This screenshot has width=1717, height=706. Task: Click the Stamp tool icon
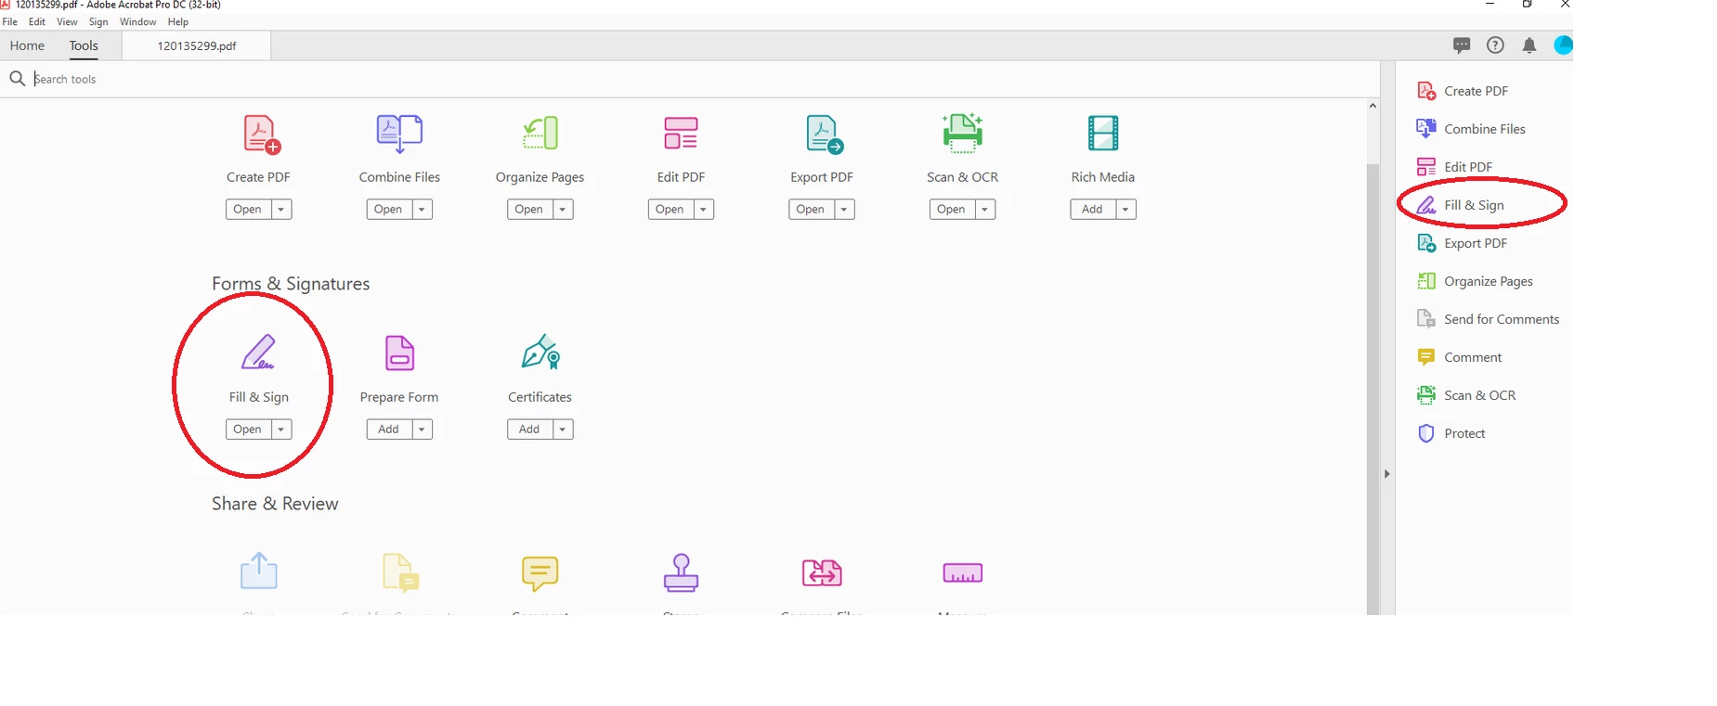[x=681, y=572]
